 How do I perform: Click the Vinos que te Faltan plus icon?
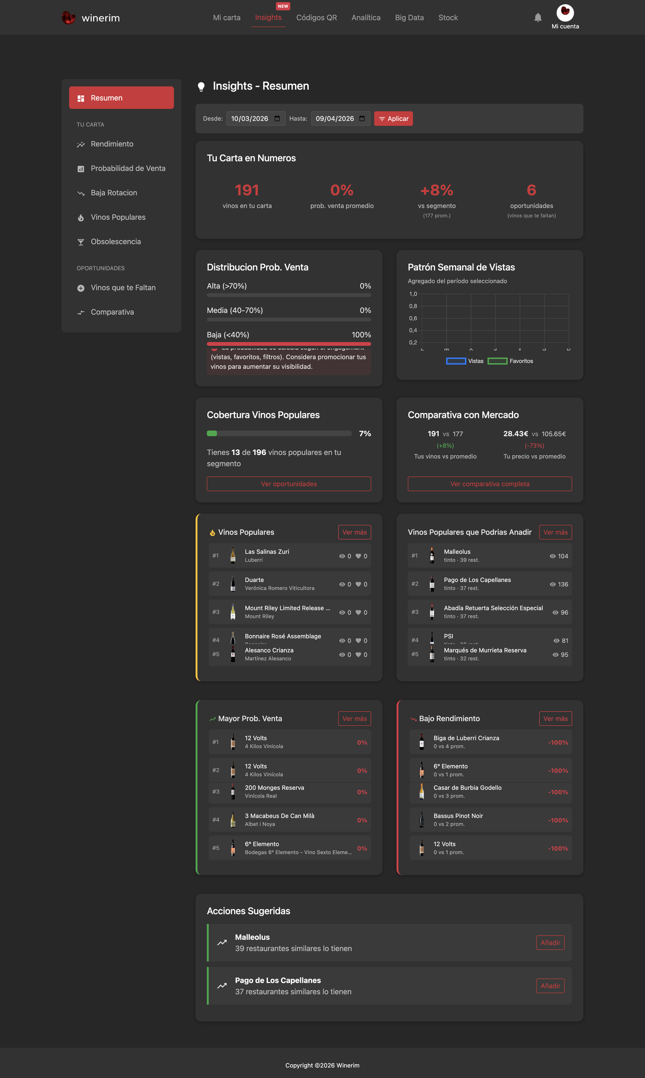click(81, 288)
